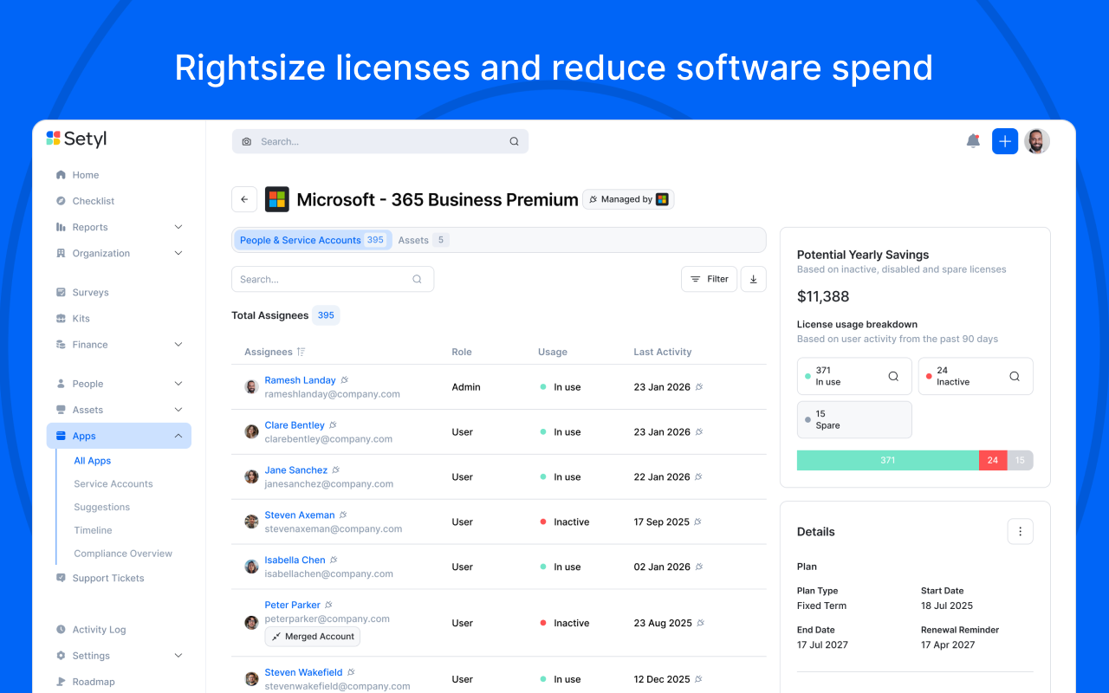Click the blue plus create button
The image size is (1109, 693).
click(x=1004, y=140)
